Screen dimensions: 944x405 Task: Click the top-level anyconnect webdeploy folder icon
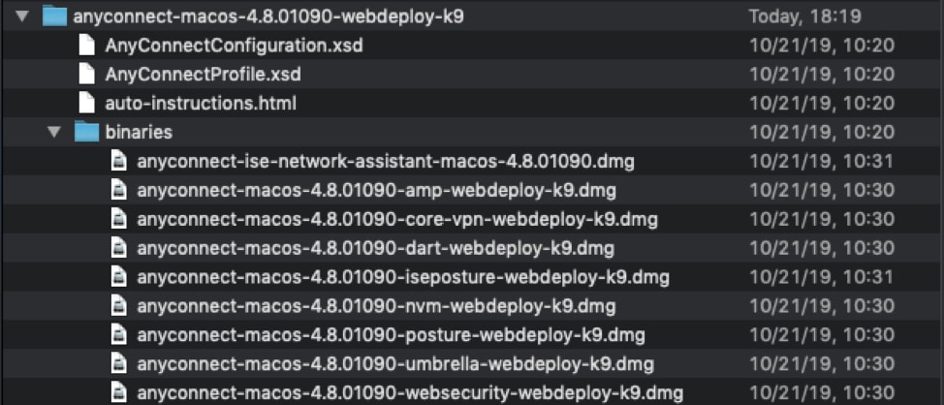pos(55,16)
